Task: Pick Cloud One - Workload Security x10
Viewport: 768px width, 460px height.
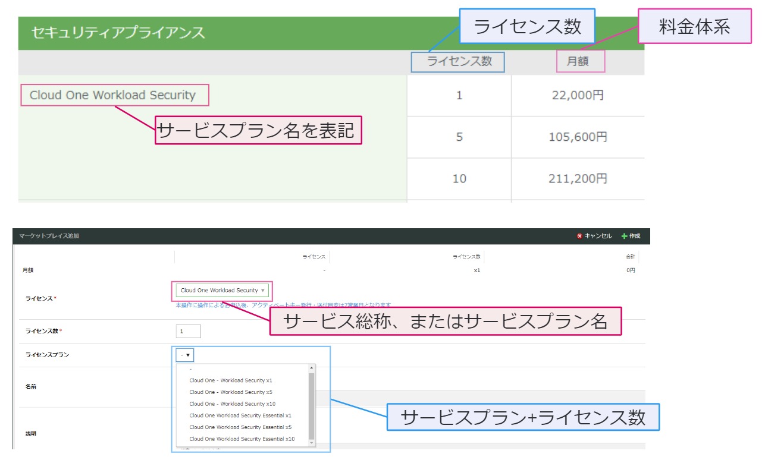Action: (x=232, y=404)
